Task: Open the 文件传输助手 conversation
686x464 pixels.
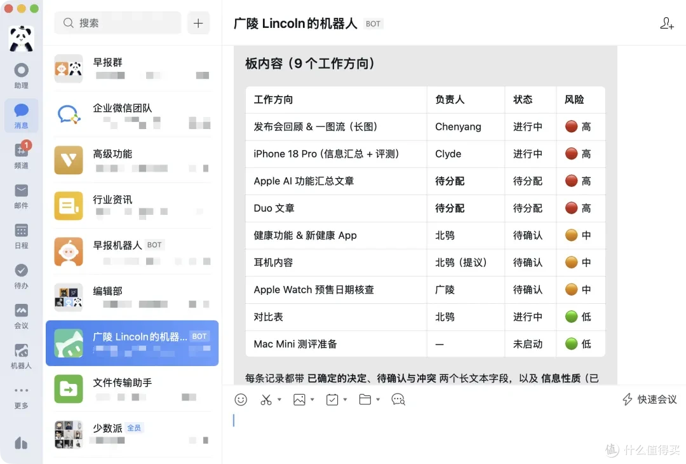Action: point(132,389)
